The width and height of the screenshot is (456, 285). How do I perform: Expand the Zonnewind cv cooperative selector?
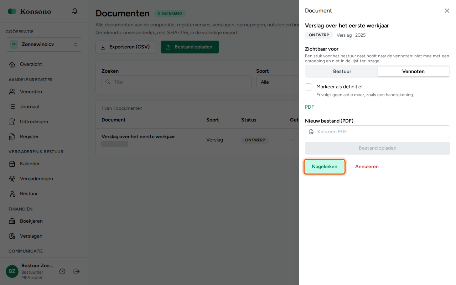click(44, 45)
